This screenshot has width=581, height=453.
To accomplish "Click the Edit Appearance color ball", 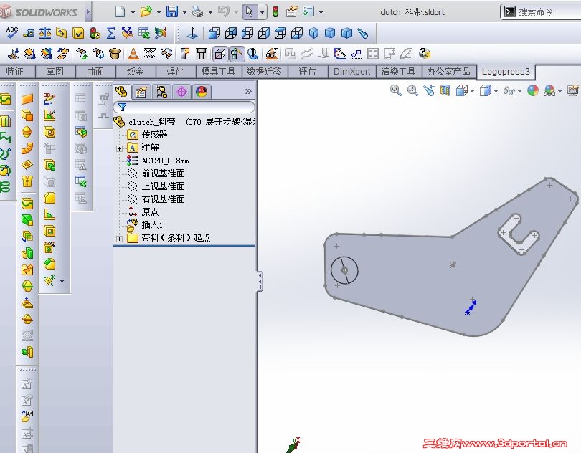I will coord(533,90).
